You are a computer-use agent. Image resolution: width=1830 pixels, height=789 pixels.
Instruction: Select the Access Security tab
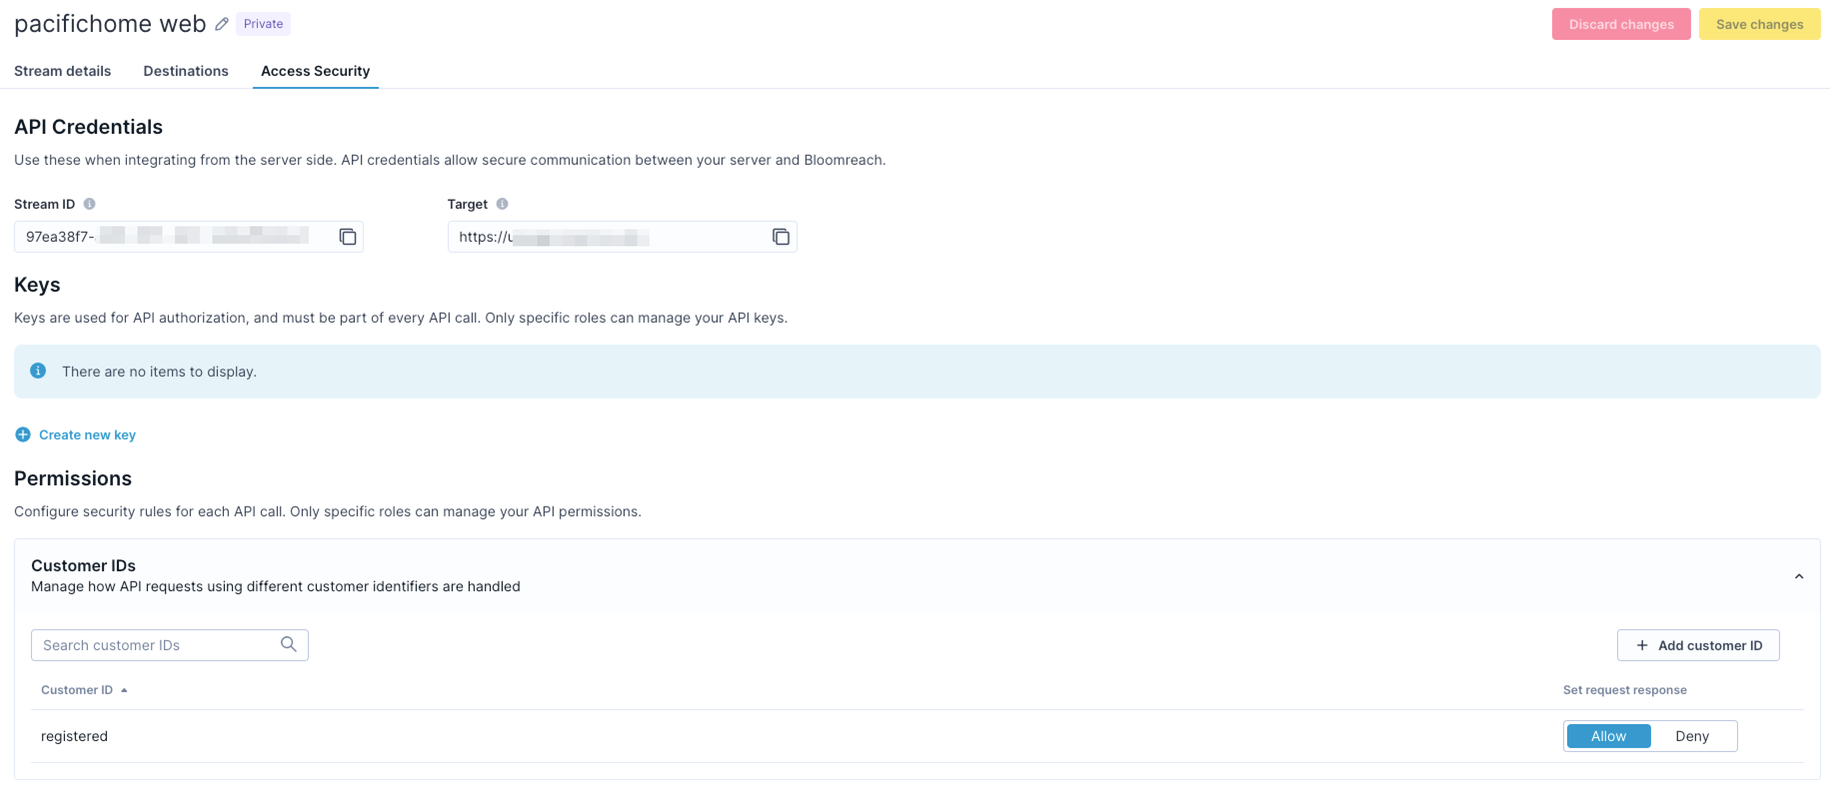pyautogui.click(x=315, y=71)
